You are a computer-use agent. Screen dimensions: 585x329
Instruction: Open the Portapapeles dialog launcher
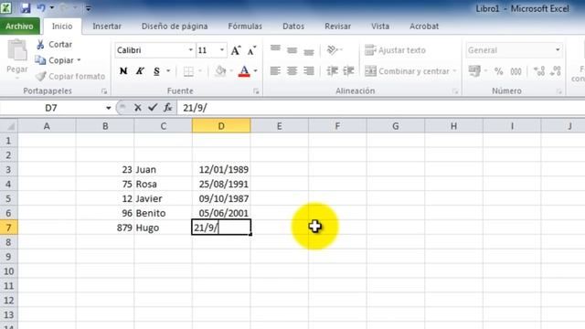104,91
